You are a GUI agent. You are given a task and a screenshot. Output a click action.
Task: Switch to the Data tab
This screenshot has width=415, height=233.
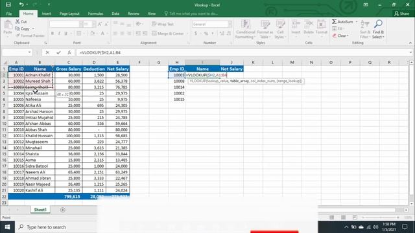click(115, 14)
